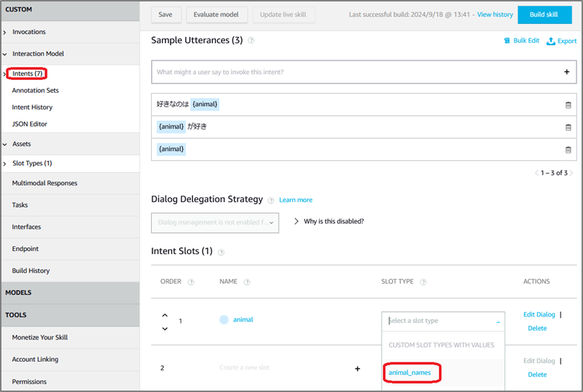Expand the Intents (7) tree
Screen dimensions: 583x392
[x=4, y=74]
